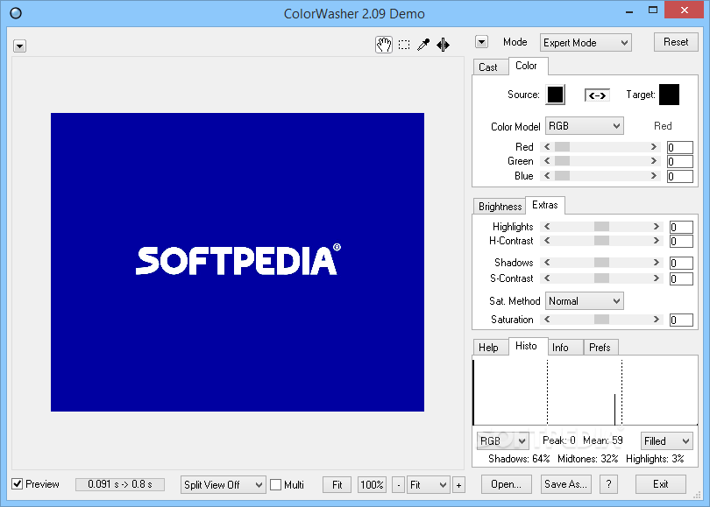Click the Saturation slider left arrow
Screen dimensions: 710x507
pyautogui.click(x=547, y=320)
